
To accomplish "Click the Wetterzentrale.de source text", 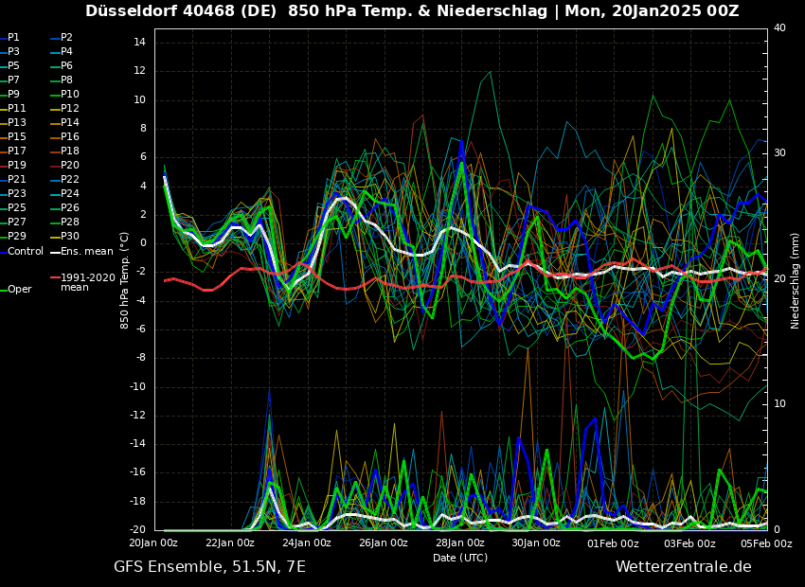I will point(683,567).
